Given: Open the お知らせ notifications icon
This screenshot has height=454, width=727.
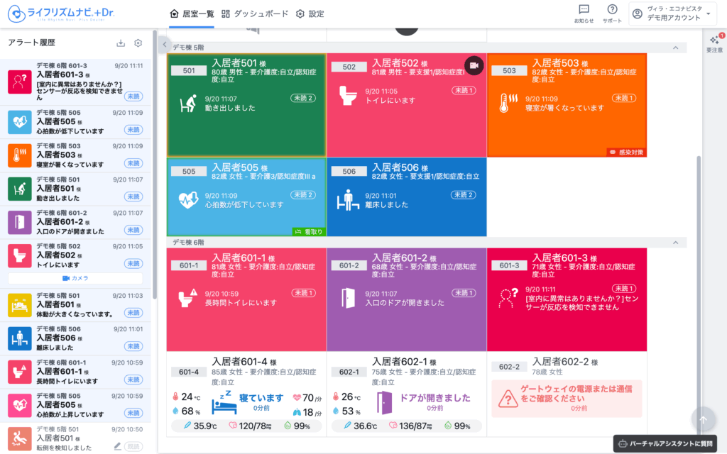Looking at the screenshot, I should coord(584,13).
